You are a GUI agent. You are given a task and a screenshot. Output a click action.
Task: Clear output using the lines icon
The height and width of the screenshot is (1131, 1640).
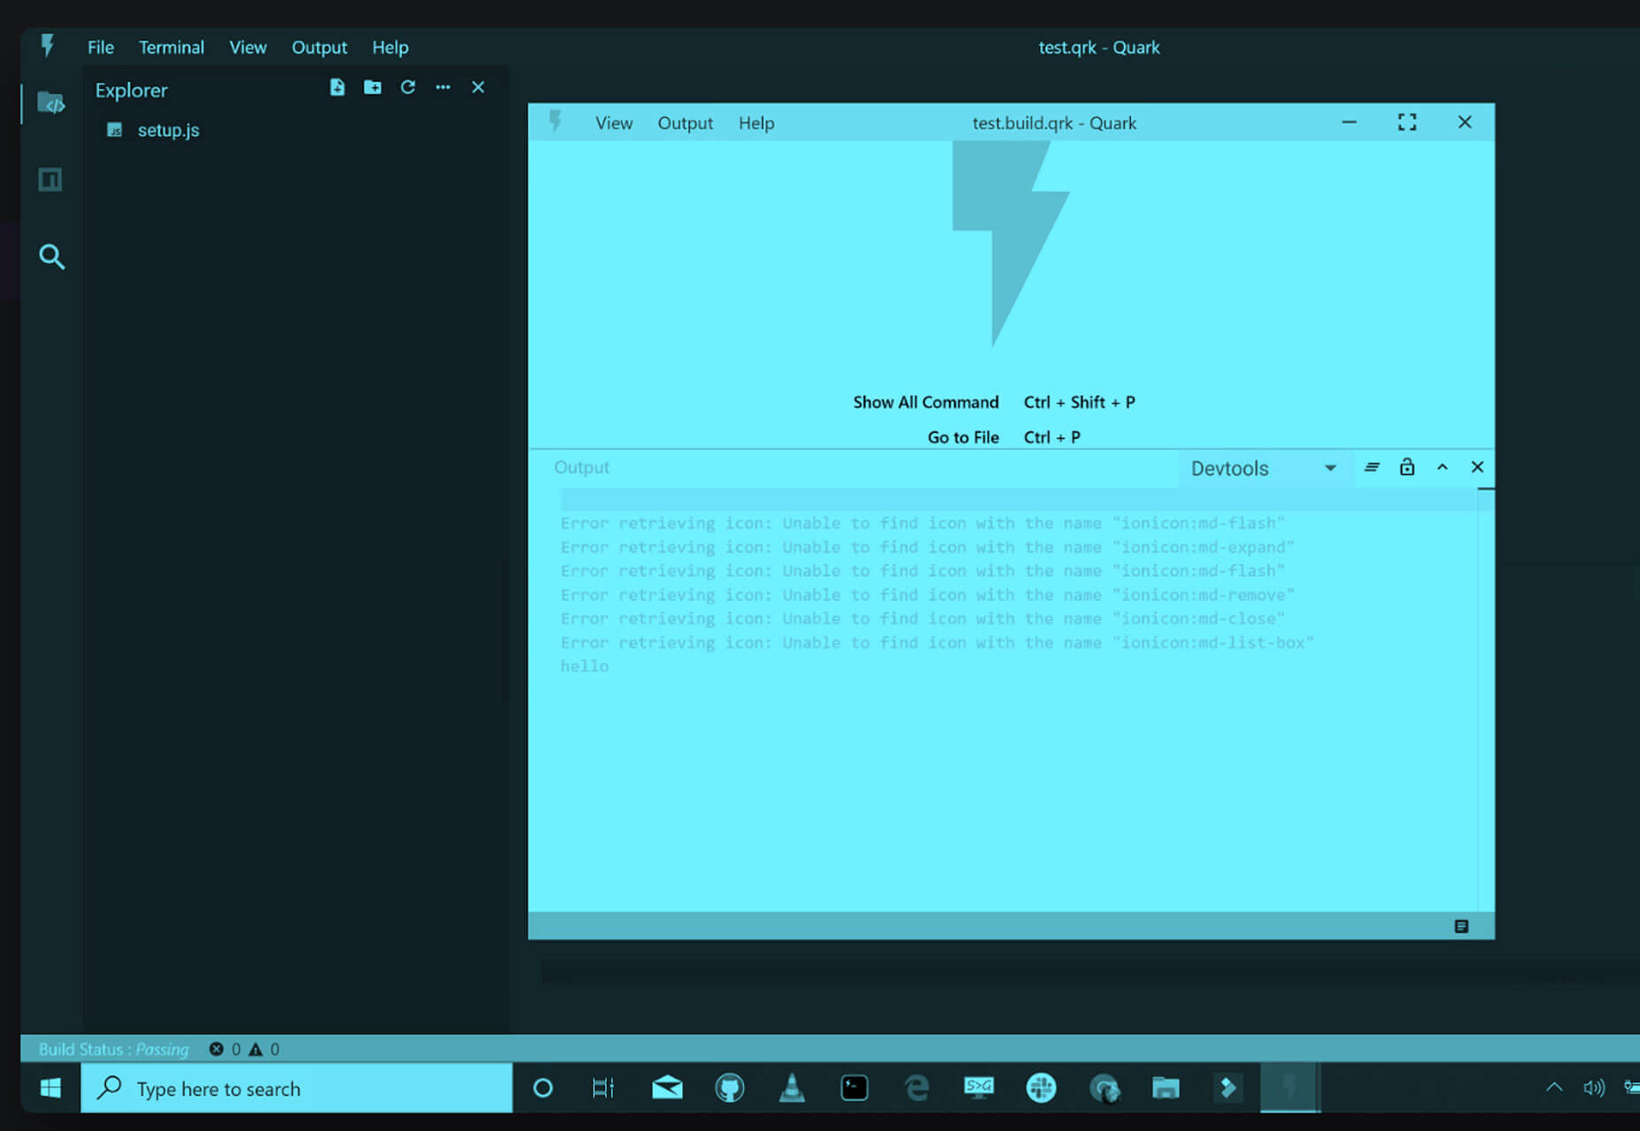(x=1371, y=467)
